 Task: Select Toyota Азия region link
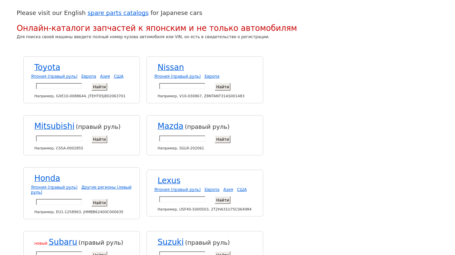coord(105,76)
